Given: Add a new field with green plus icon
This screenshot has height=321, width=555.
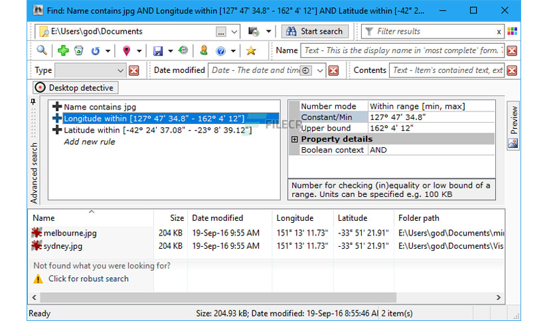Looking at the screenshot, I should point(63,50).
